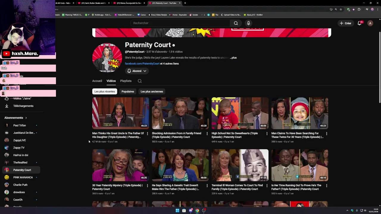Viewport: 381px width, 214px height.
Task: Open HaiHui in doi subscription
Action: [x=21, y=155]
